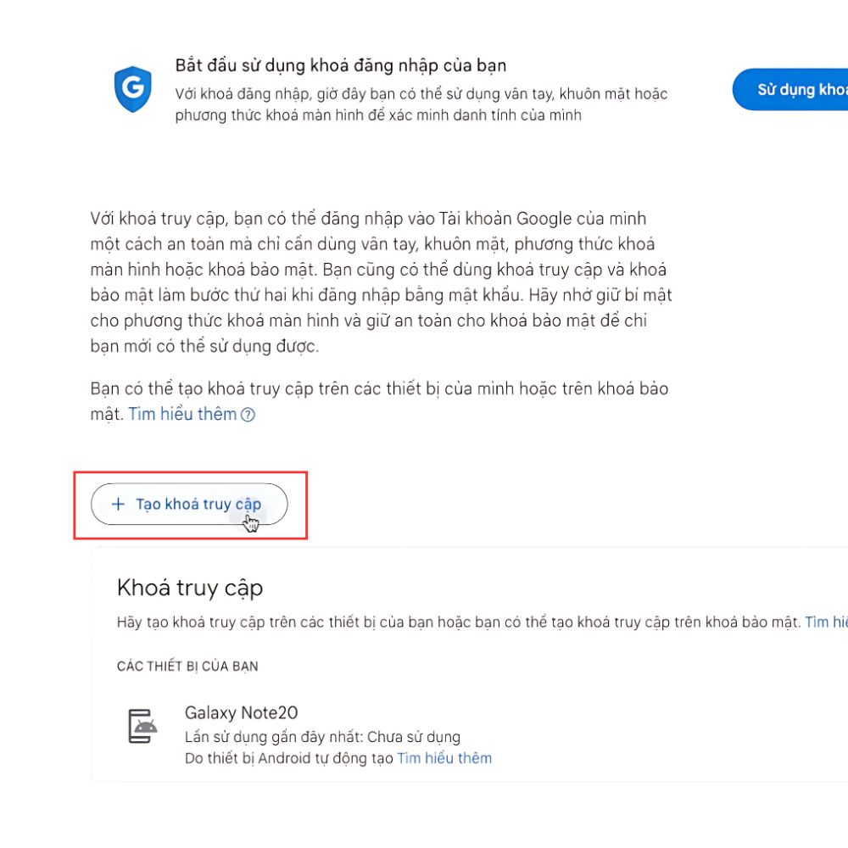This screenshot has height=848, width=848.
Task: Click the blue Sử dụng khoá button
Action: pyautogui.click(x=790, y=89)
